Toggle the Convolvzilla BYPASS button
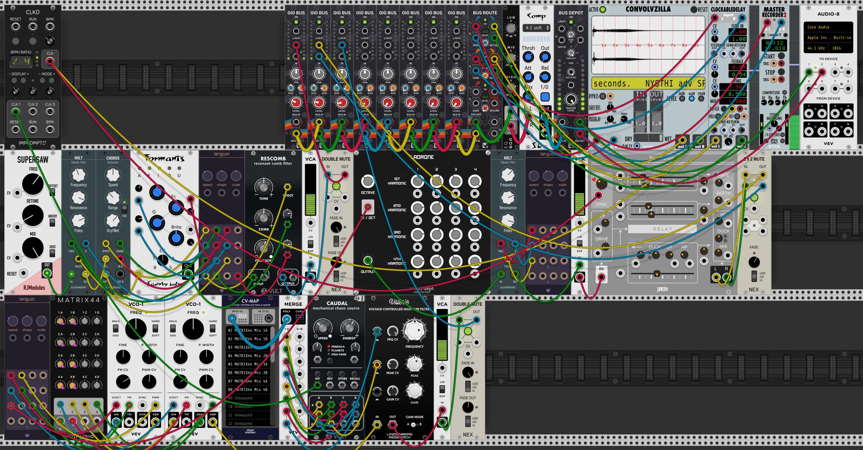 603,96
